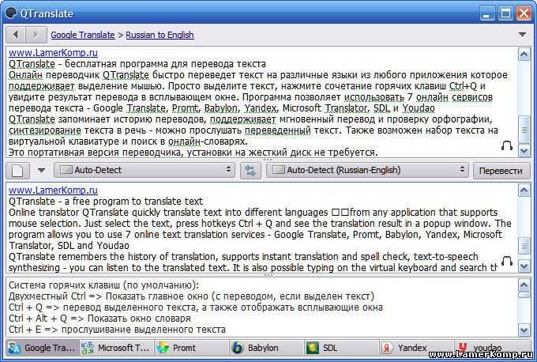Click scroll up arrow in hotkeys pane
The height and width of the screenshot is (362, 537).
click(524, 285)
